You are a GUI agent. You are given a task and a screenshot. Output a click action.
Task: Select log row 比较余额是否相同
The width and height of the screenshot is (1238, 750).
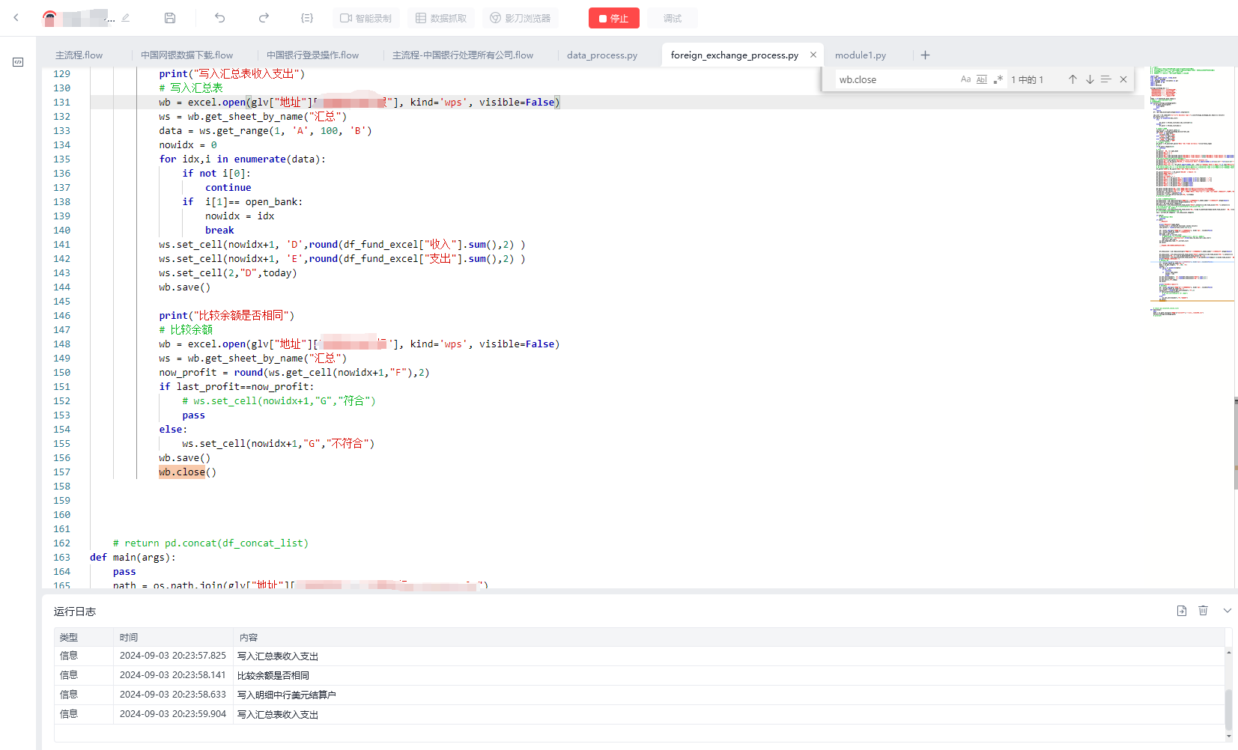(640, 675)
